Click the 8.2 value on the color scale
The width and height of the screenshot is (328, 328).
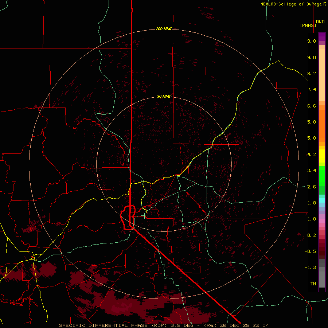coord(312,73)
